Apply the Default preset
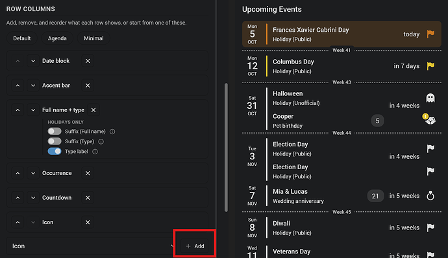Viewport: 448px width, 258px height. coord(21,38)
